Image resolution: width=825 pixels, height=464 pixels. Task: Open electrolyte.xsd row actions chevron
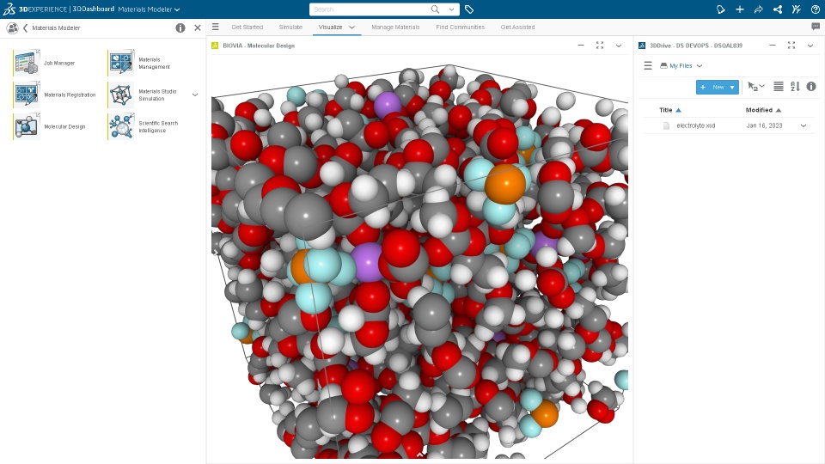(x=804, y=125)
